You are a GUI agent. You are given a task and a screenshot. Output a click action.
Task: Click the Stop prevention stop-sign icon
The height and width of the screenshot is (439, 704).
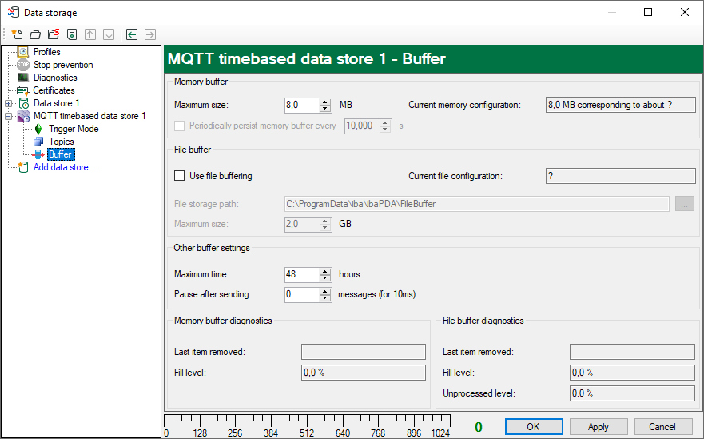click(23, 65)
